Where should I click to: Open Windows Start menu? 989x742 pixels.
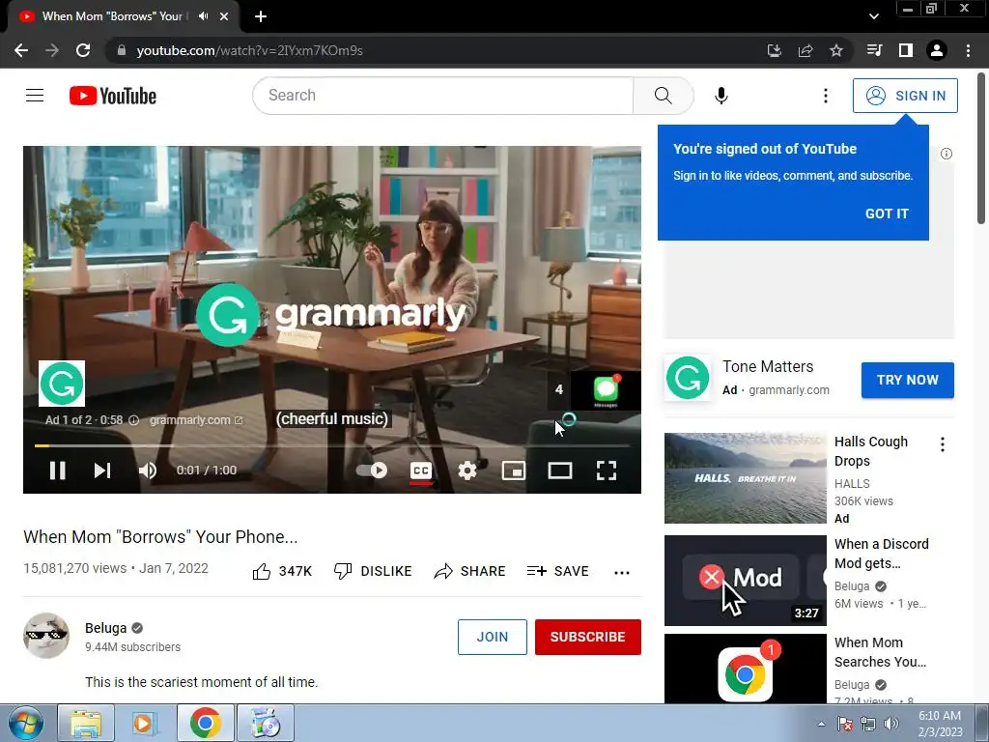(26, 723)
